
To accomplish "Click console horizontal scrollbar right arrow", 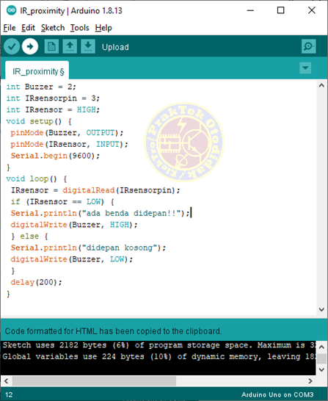I will [x=310, y=381].
